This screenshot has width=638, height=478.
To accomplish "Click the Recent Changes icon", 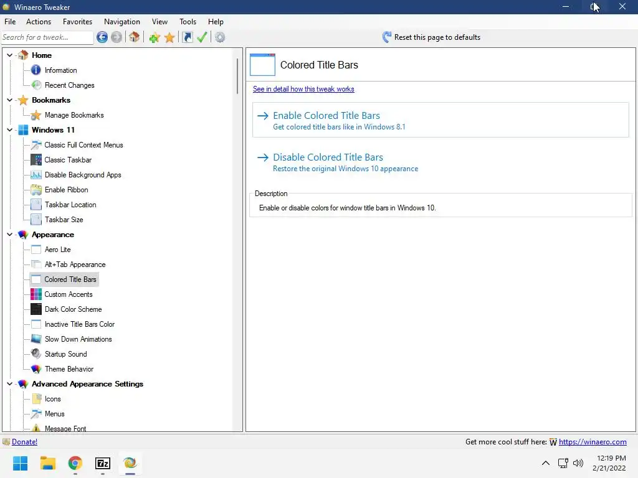I will click(x=36, y=85).
